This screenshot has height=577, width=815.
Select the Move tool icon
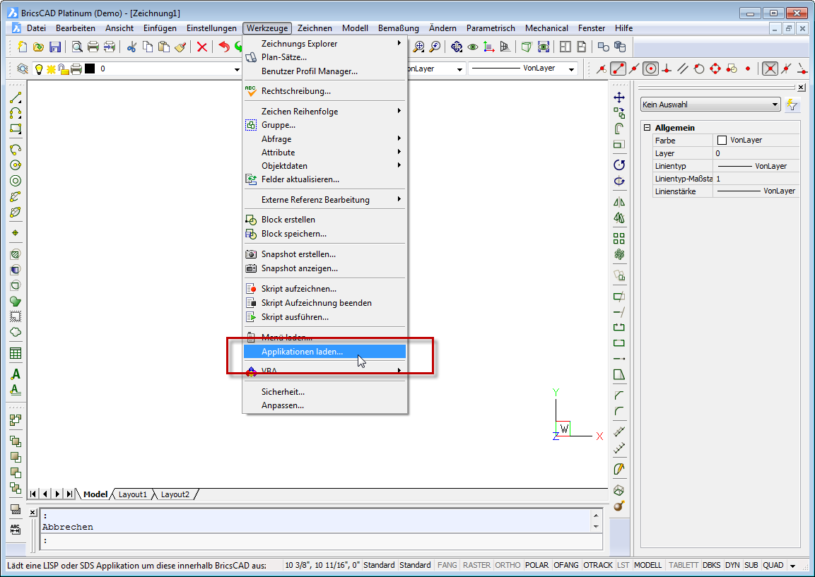(x=619, y=97)
